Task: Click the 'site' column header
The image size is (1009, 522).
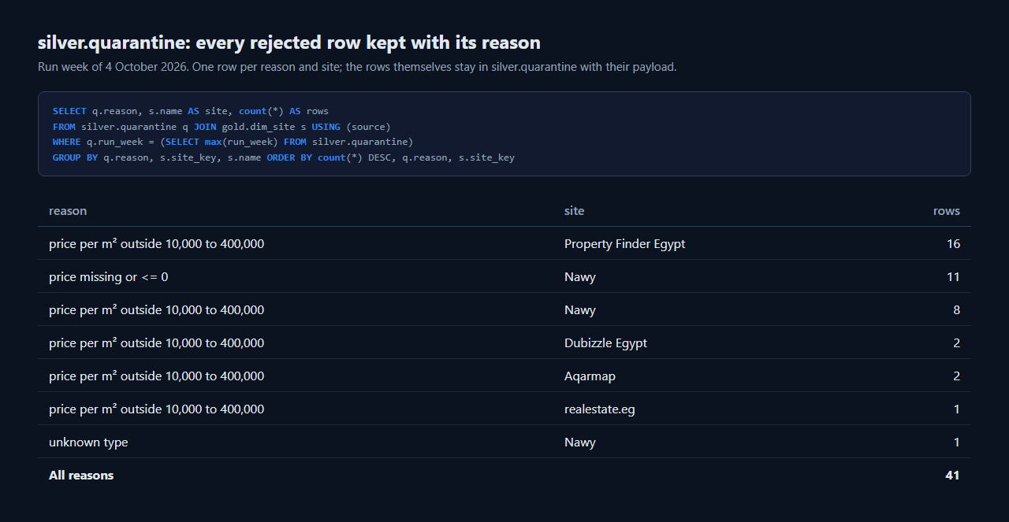Action: [x=574, y=211]
